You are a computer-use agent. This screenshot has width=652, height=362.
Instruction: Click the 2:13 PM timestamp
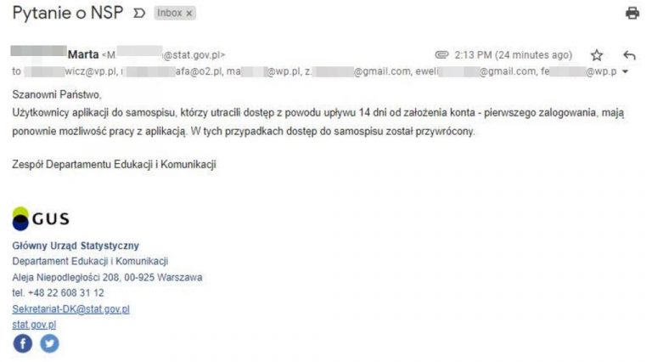coord(513,55)
